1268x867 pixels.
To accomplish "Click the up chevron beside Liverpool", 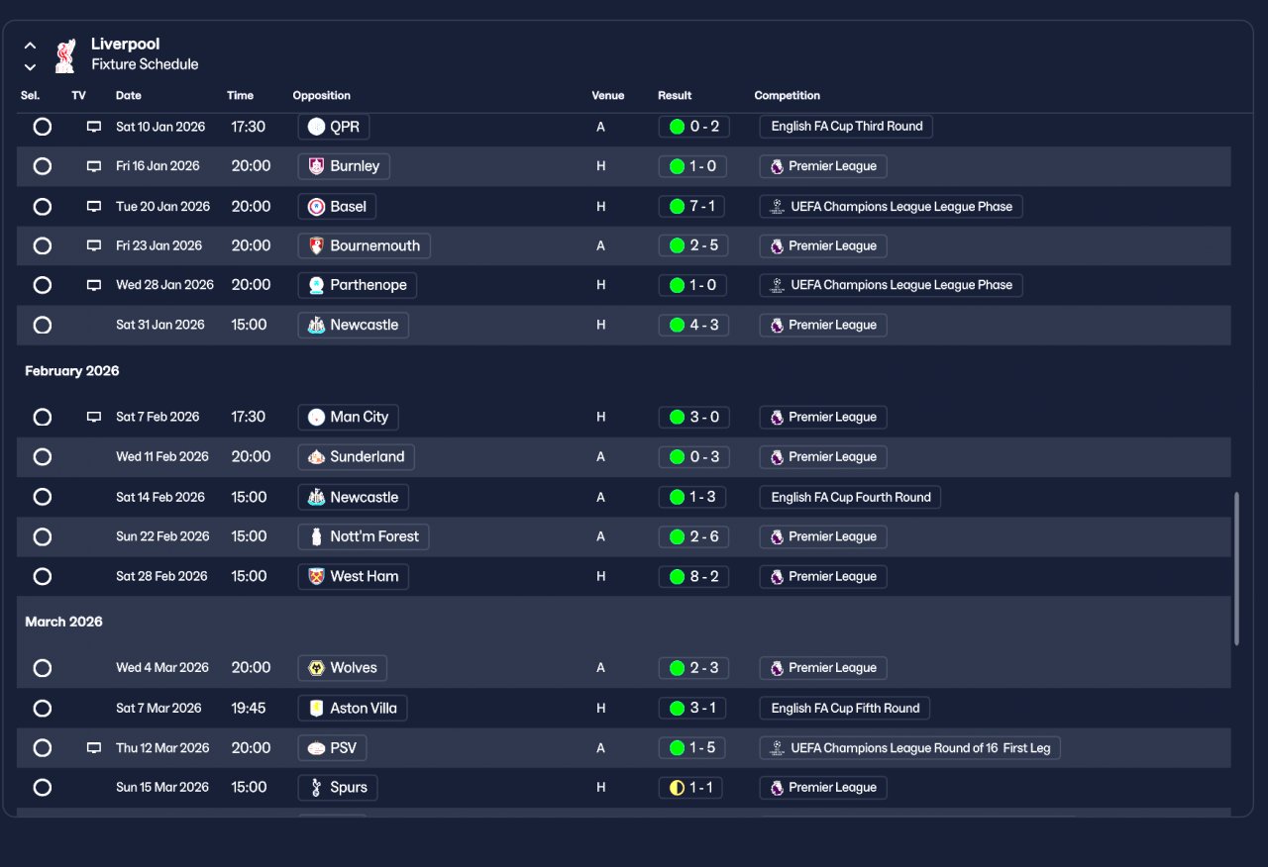I will [x=31, y=46].
